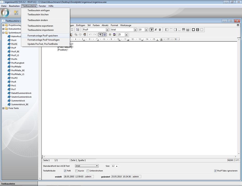242x186 pixels.
Task: Choose Formatvorlage PosP speichern menu entry
Action: pyautogui.click(x=43, y=35)
